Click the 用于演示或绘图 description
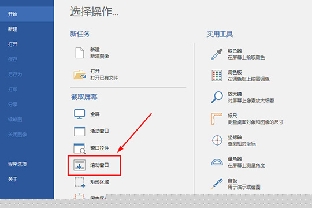Screen dimensions: 312x208 point(244,187)
